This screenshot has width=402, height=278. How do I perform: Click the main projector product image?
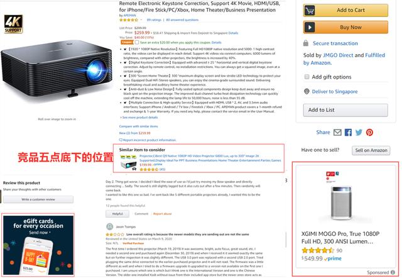tap(57, 69)
